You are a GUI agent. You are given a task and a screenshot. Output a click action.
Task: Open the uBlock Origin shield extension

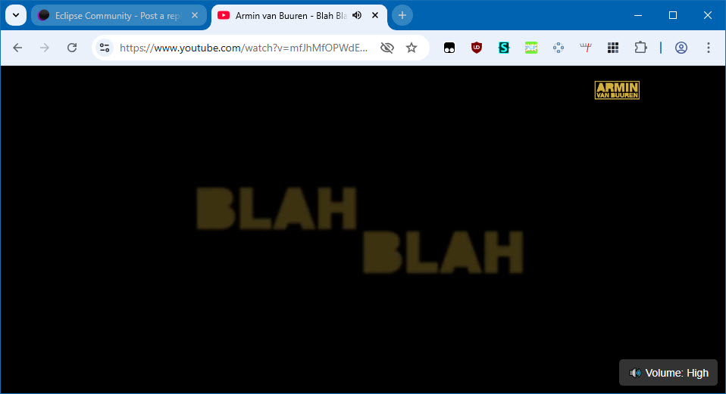click(x=477, y=48)
